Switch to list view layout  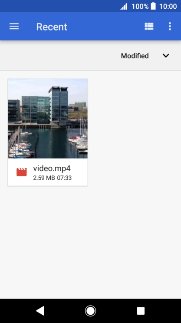149,27
